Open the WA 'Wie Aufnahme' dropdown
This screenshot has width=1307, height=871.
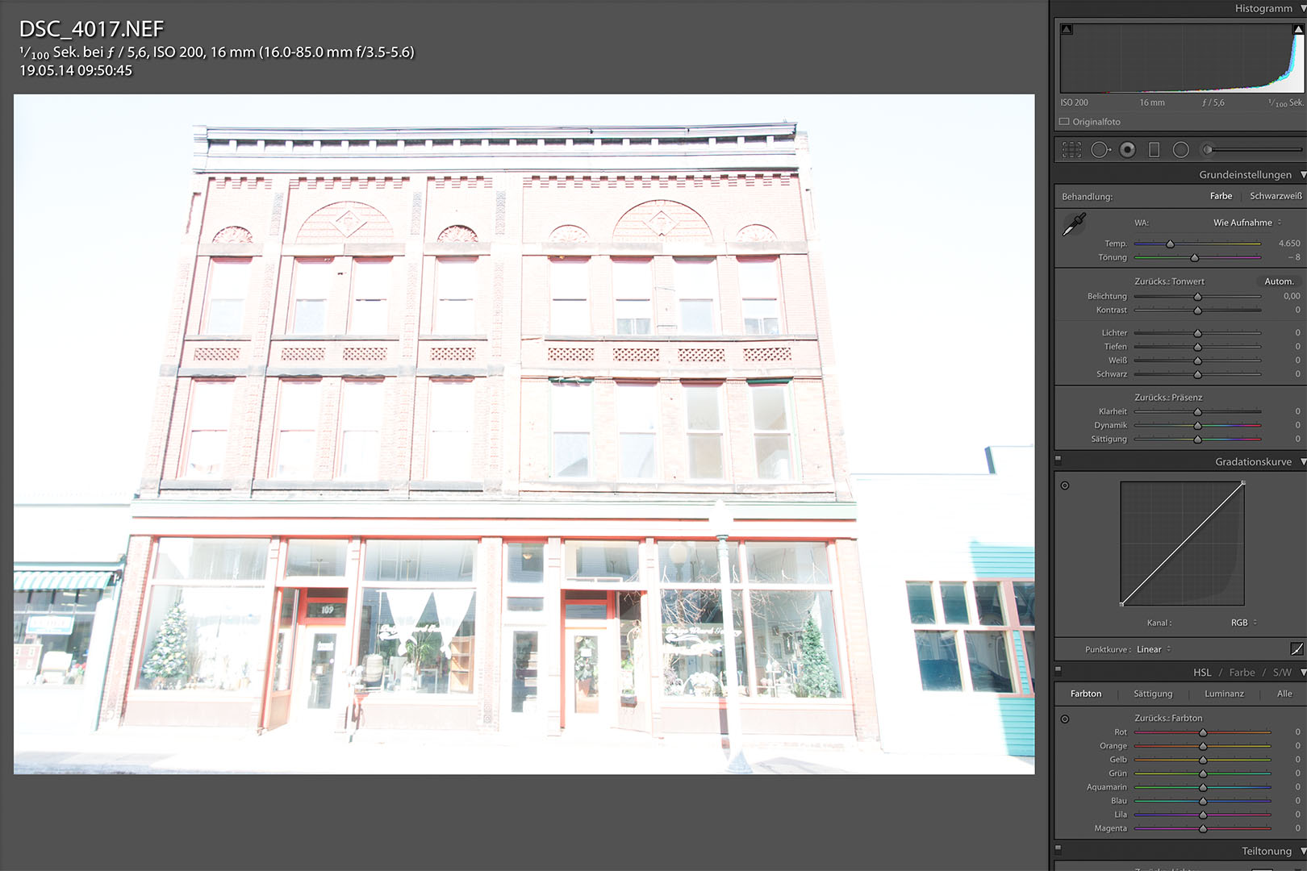1246,223
